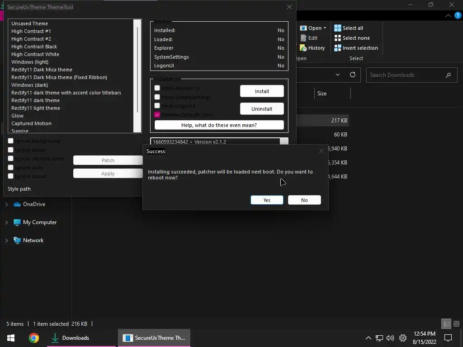Toggle Hook LogonUI checkbox
The image size is (463, 347).
click(x=157, y=106)
